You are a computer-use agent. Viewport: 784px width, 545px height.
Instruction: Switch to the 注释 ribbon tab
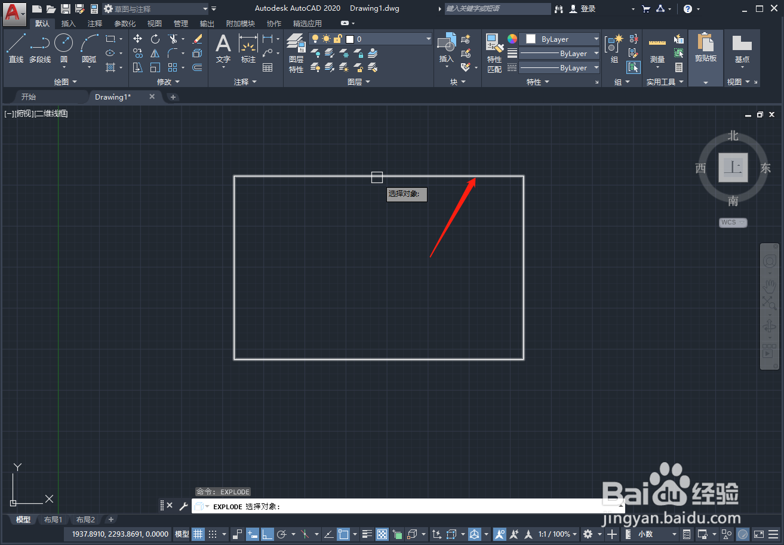pos(95,23)
